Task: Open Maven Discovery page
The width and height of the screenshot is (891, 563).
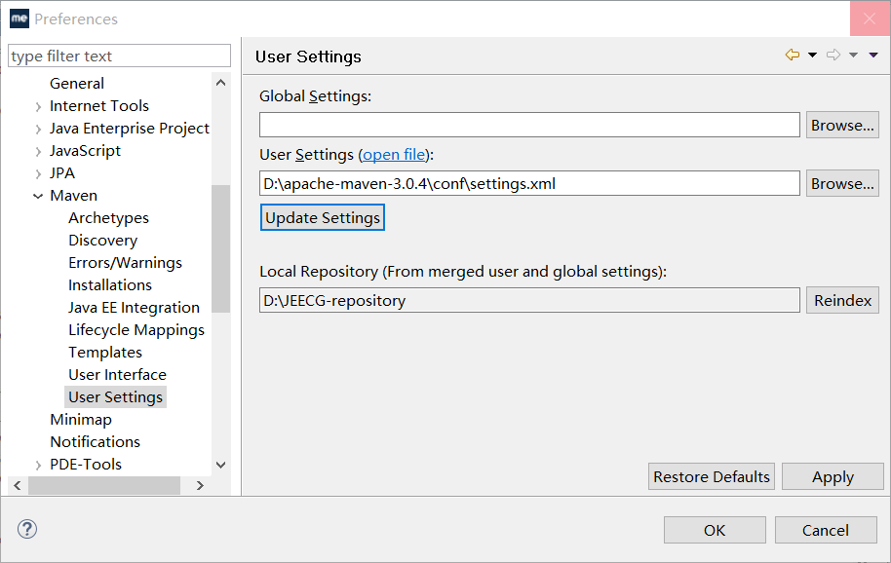Action: (103, 241)
